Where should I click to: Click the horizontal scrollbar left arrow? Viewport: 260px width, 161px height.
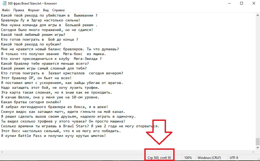(2, 152)
